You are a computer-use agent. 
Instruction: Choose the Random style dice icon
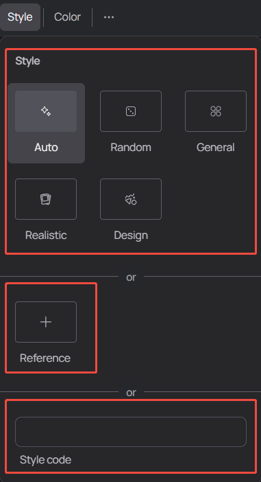click(x=131, y=111)
